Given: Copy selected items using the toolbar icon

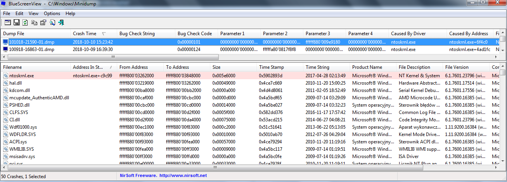Looking at the screenshot, I should point(35,22).
